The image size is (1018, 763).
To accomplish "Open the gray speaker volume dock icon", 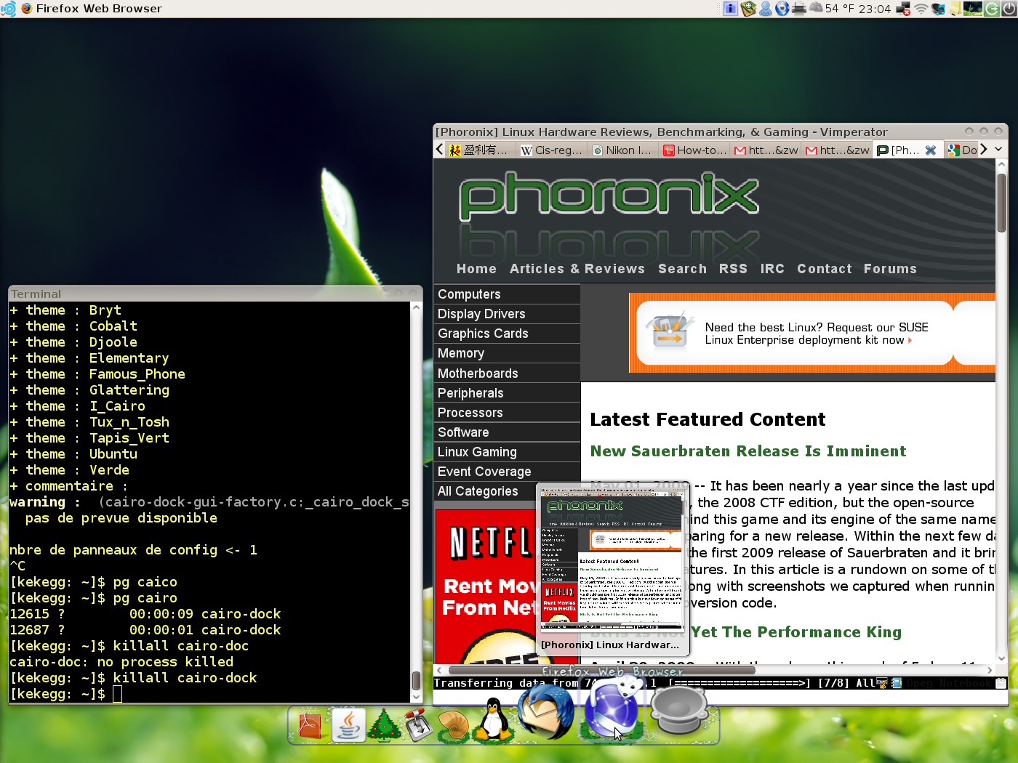I will (679, 711).
